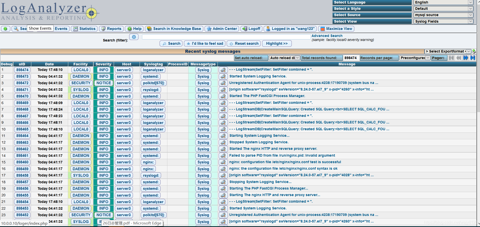The width and height of the screenshot is (480, 227).
Task: Open message 'Started The PHP FastCGI Process Manager.'
Action: (267, 96)
